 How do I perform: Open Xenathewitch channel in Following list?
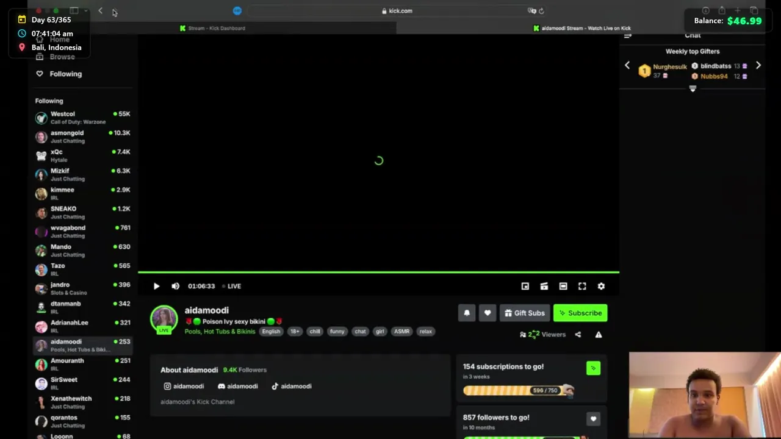pyautogui.click(x=82, y=402)
